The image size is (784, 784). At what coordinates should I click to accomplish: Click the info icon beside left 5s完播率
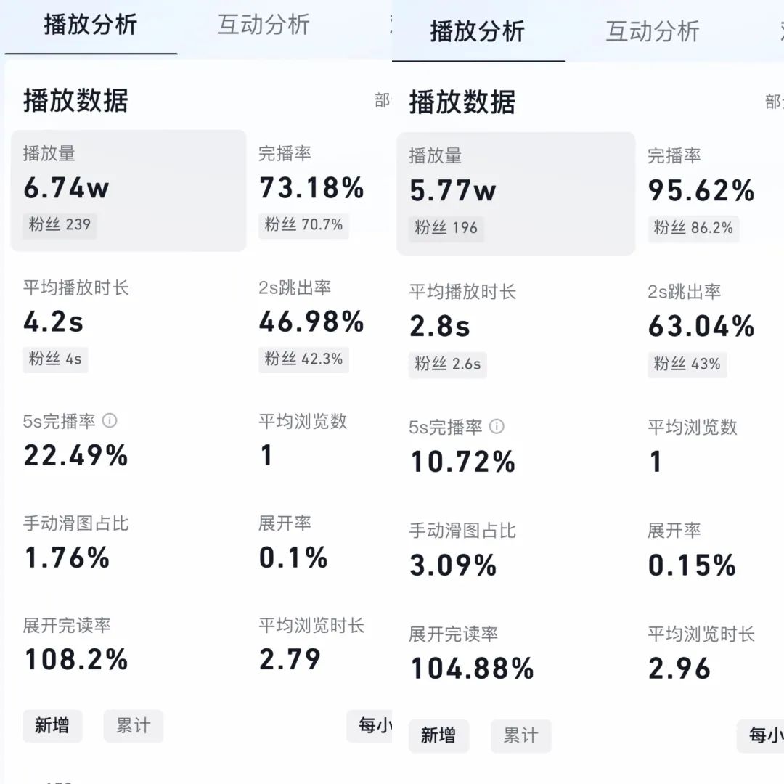[x=110, y=421]
